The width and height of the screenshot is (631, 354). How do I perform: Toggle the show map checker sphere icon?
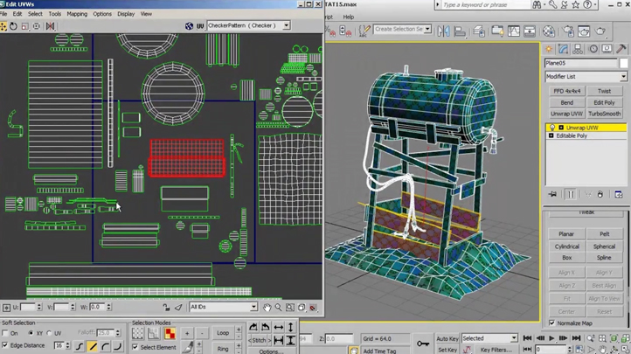click(x=189, y=25)
